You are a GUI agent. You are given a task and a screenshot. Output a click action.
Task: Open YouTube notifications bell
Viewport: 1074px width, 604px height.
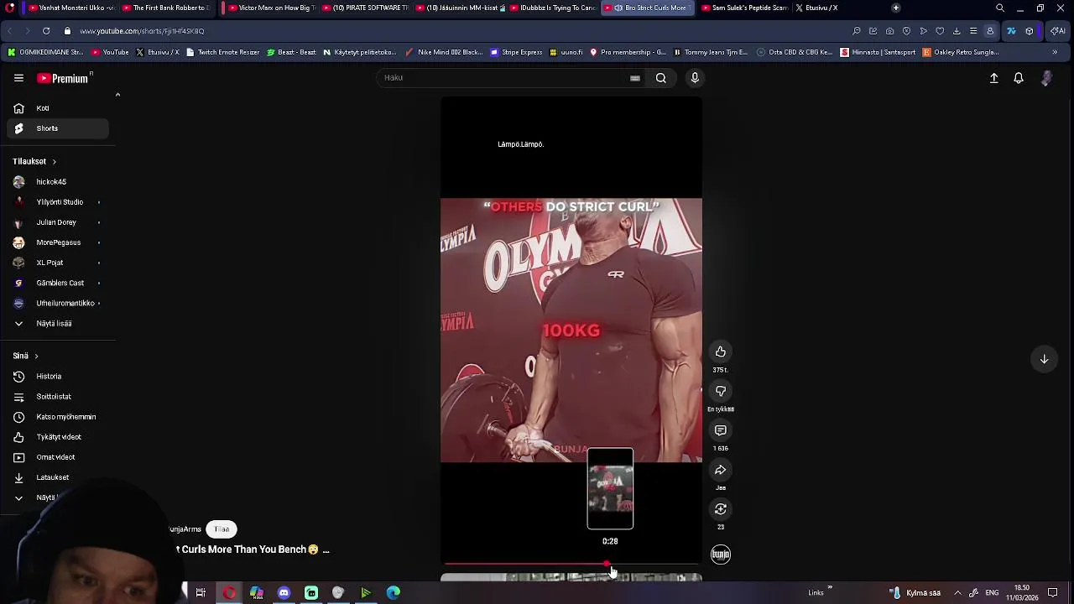point(1019,78)
